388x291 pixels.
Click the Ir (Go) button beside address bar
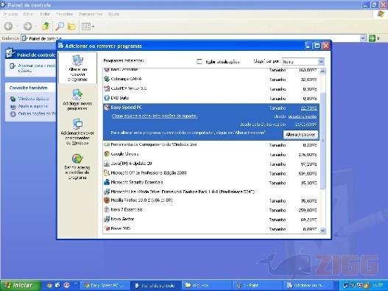pyautogui.click(x=375, y=38)
